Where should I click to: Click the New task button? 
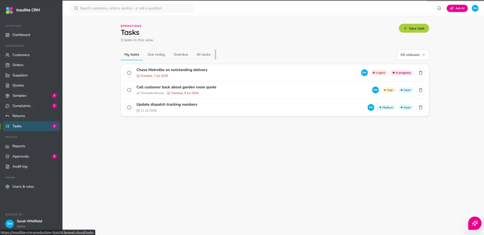(414, 28)
